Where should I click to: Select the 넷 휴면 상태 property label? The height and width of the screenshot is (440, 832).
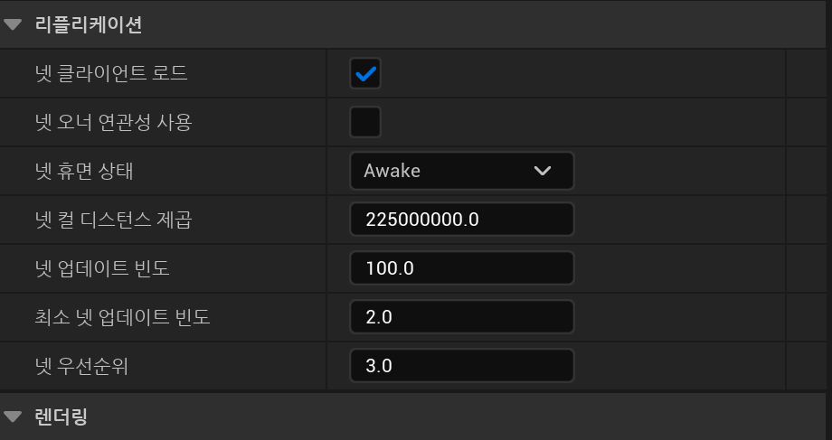(84, 171)
